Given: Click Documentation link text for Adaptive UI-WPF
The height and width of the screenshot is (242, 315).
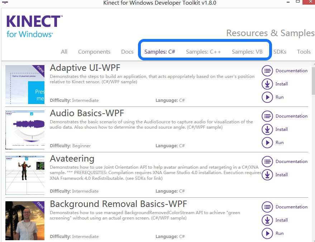Looking at the screenshot, I should pos(291,71).
